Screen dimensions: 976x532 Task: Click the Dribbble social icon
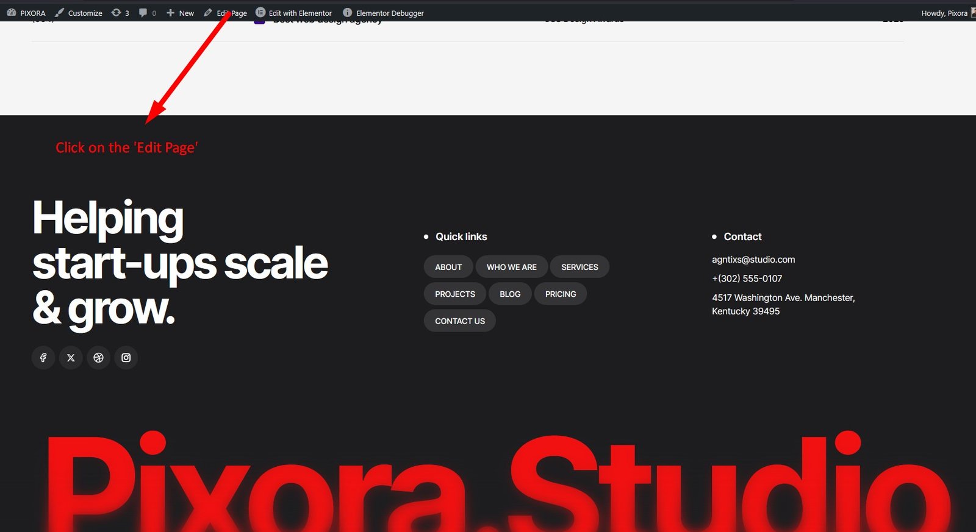tap(98, 358)
